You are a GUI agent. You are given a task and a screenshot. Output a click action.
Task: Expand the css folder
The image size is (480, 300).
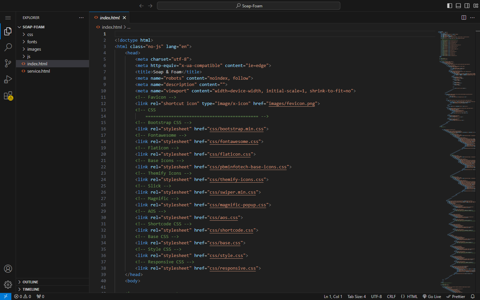coord(30,34)
